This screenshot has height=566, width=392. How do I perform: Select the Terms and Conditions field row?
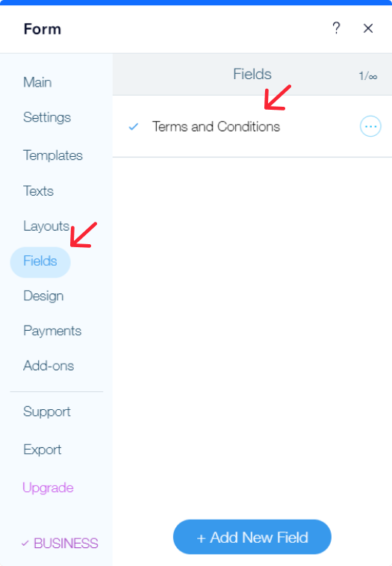[x=252, y=127]
